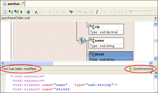The height and width of the screenshot is (93, 158).
Task: Click the xsd:decimal type value
Action: point(109,32)
